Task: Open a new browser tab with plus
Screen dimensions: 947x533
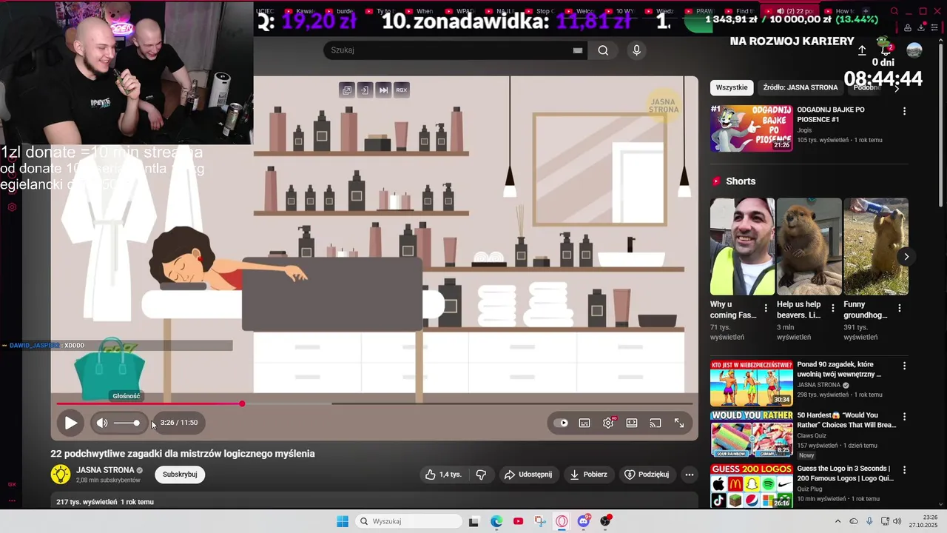Action: tap(866, 11)
